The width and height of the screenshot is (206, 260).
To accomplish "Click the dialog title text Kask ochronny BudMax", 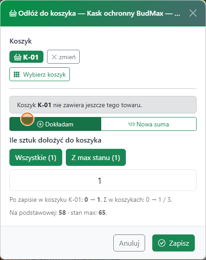I will pyautogui.click(x=125, y=13).
